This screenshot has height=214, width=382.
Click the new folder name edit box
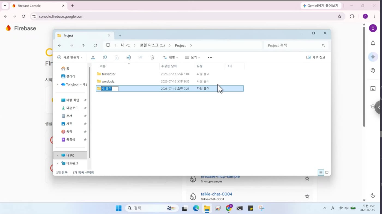tap(110, 88)
